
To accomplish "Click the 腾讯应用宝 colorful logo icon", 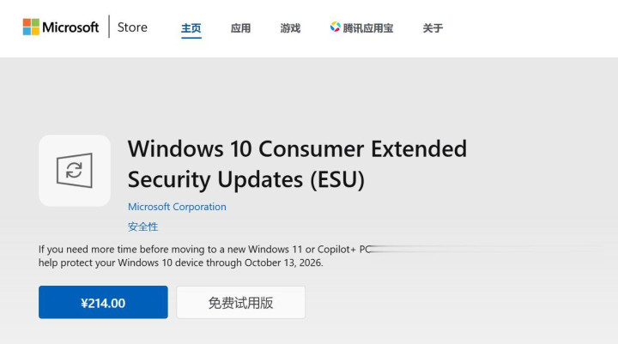I will coord(335,27).
